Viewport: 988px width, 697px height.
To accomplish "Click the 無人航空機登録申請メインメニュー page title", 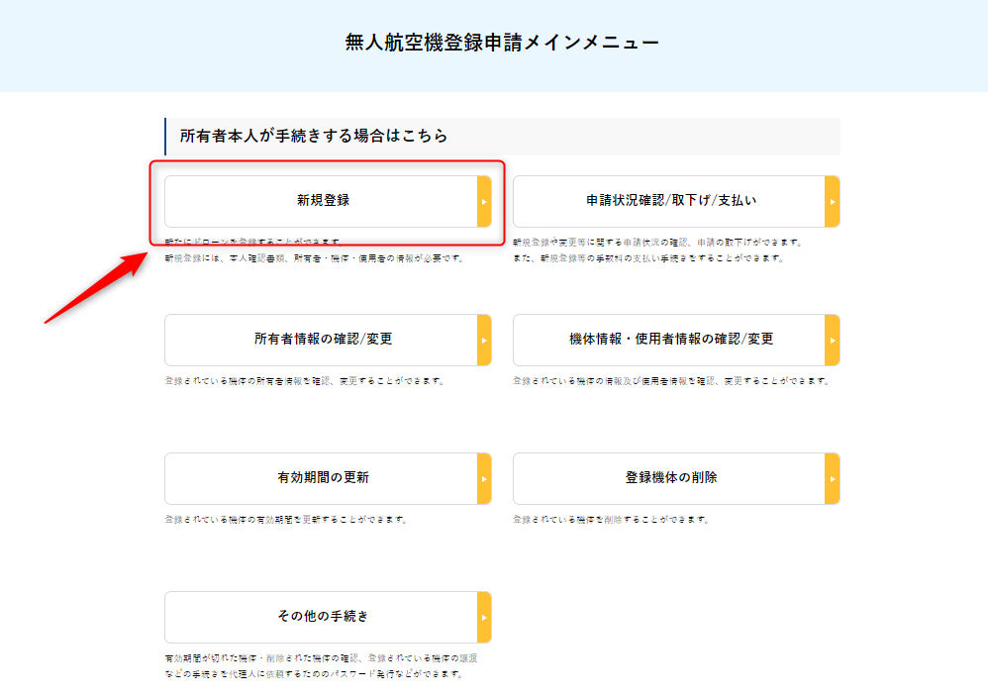I will tap(502, 43).
